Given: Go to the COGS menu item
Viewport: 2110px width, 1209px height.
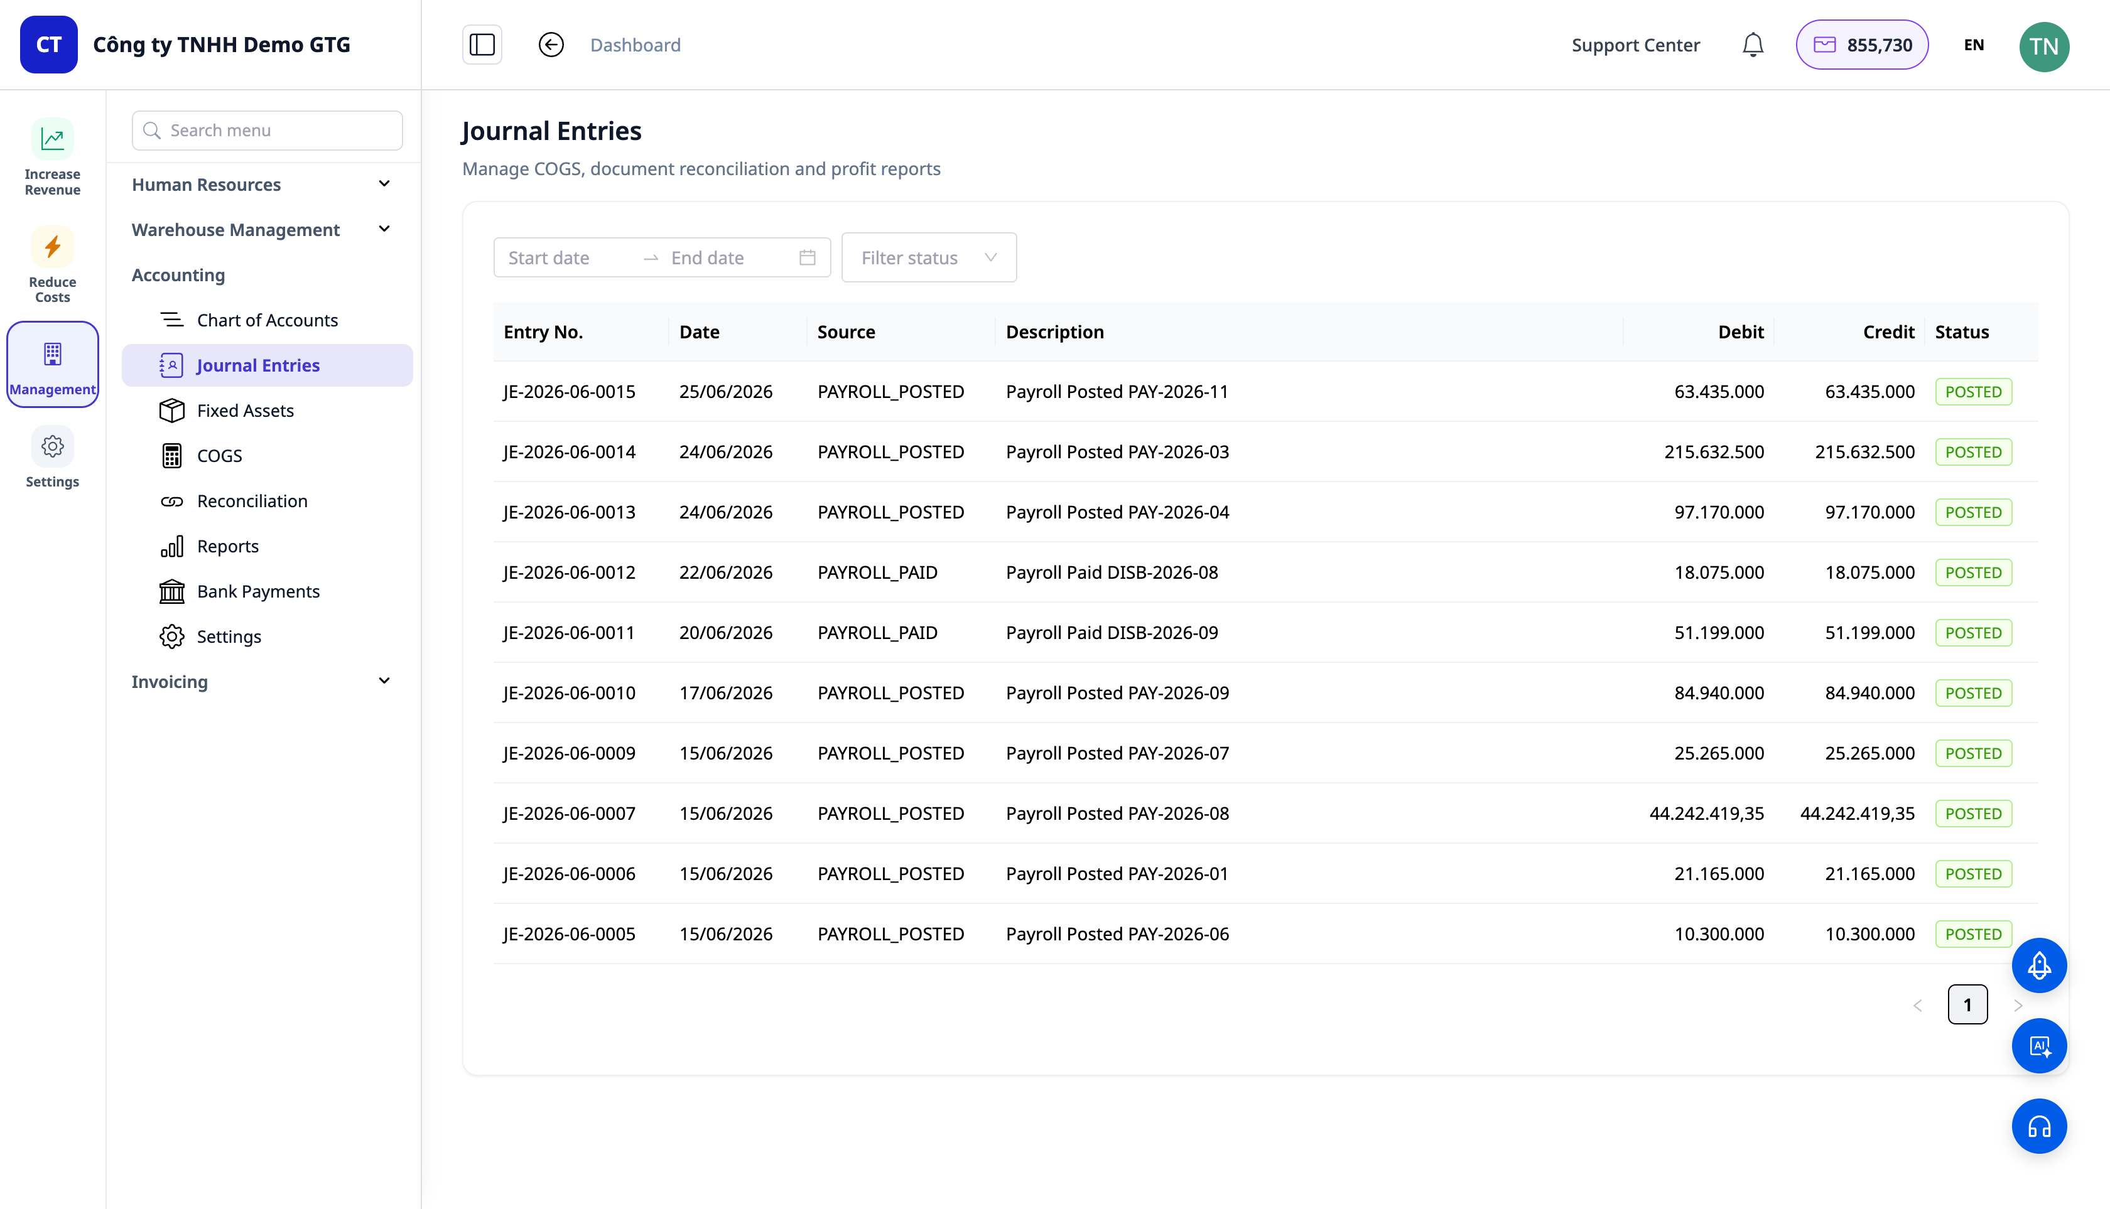Looking at the screenshot, I should 267,456.
